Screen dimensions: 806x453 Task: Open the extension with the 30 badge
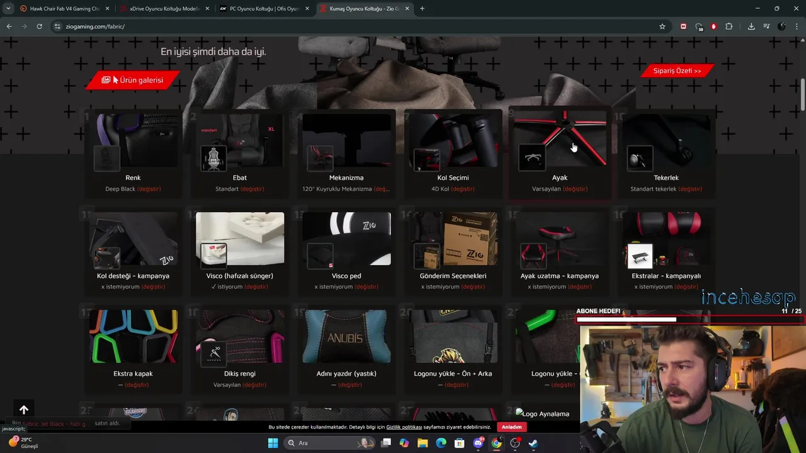pos(699,26)
